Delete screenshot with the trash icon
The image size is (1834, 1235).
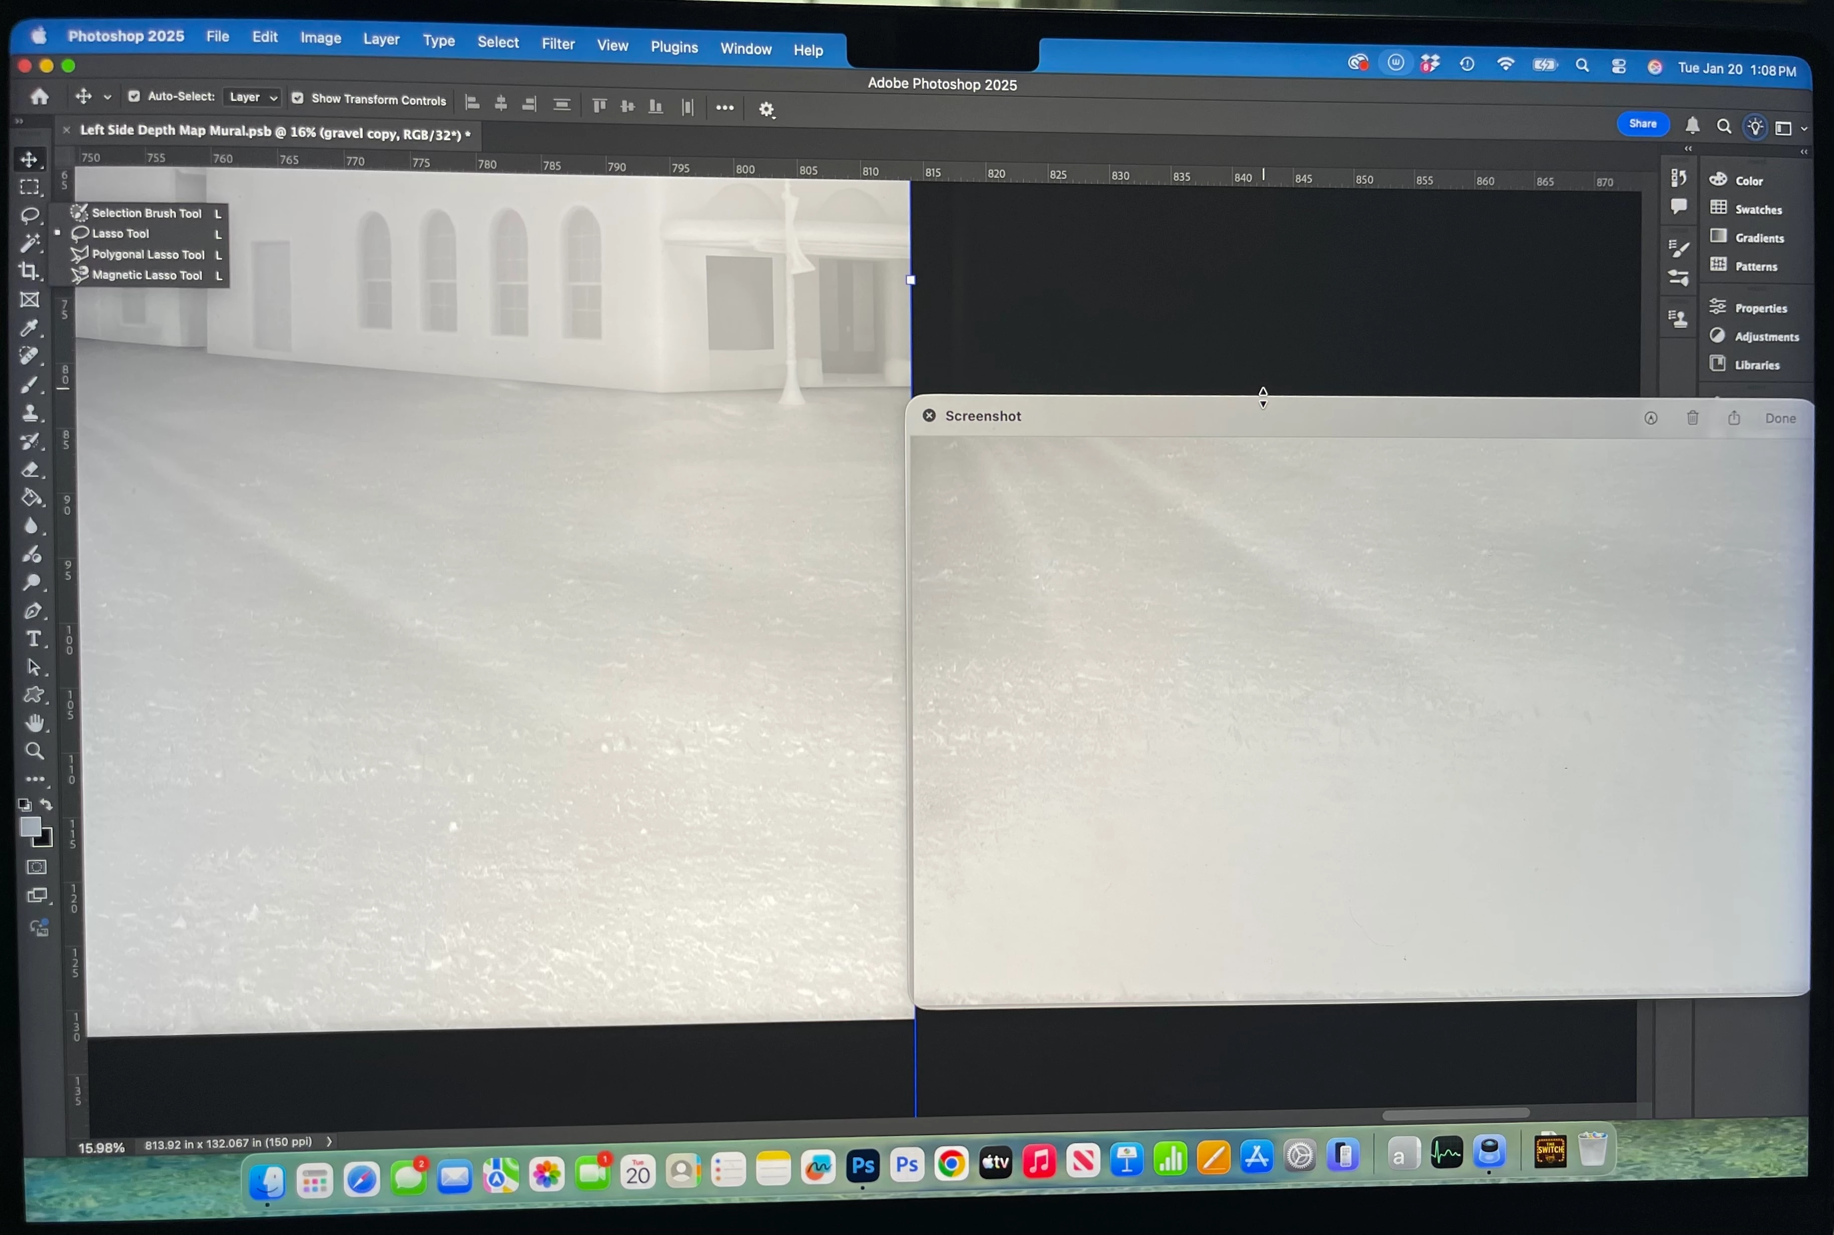pos(1692,418)
